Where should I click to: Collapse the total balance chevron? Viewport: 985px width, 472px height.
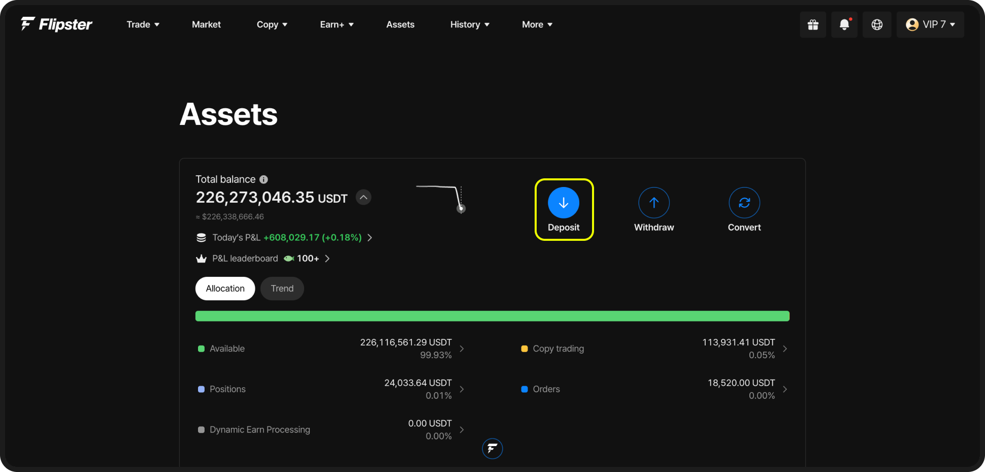click(x=364, y=197)
